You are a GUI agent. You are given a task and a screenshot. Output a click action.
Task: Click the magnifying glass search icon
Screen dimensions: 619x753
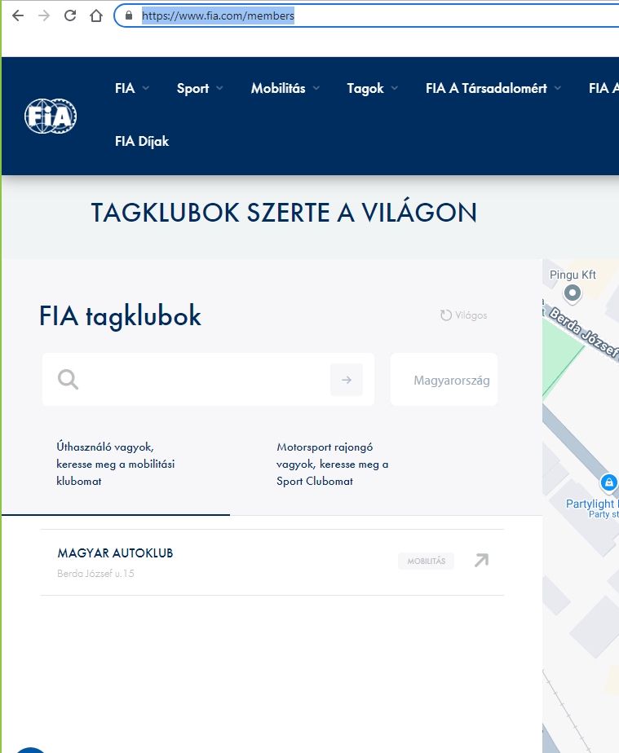(68, 380)
